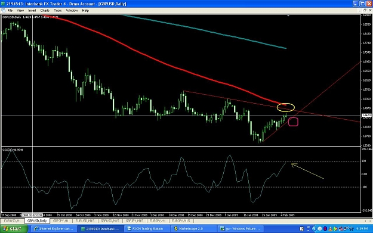Viewport: 373px width, 233px height.
Task: Open the Charts menu
Action: 45,11
